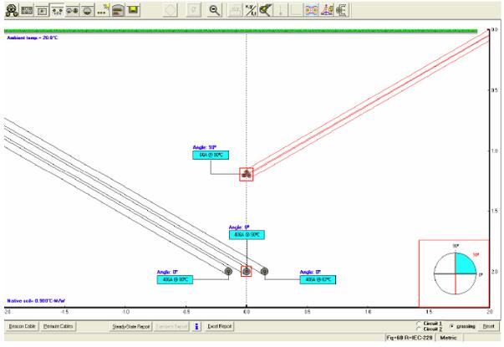
Task: Open the Excel Report
Action: 219,326
